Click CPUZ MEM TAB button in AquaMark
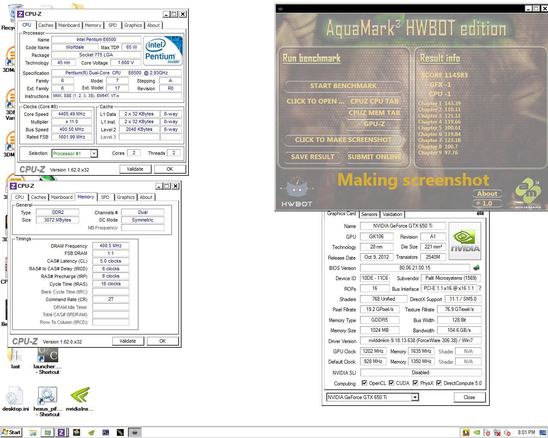Image resolution: width=548 pixels, height=438 pixels. tap(374, 113)
